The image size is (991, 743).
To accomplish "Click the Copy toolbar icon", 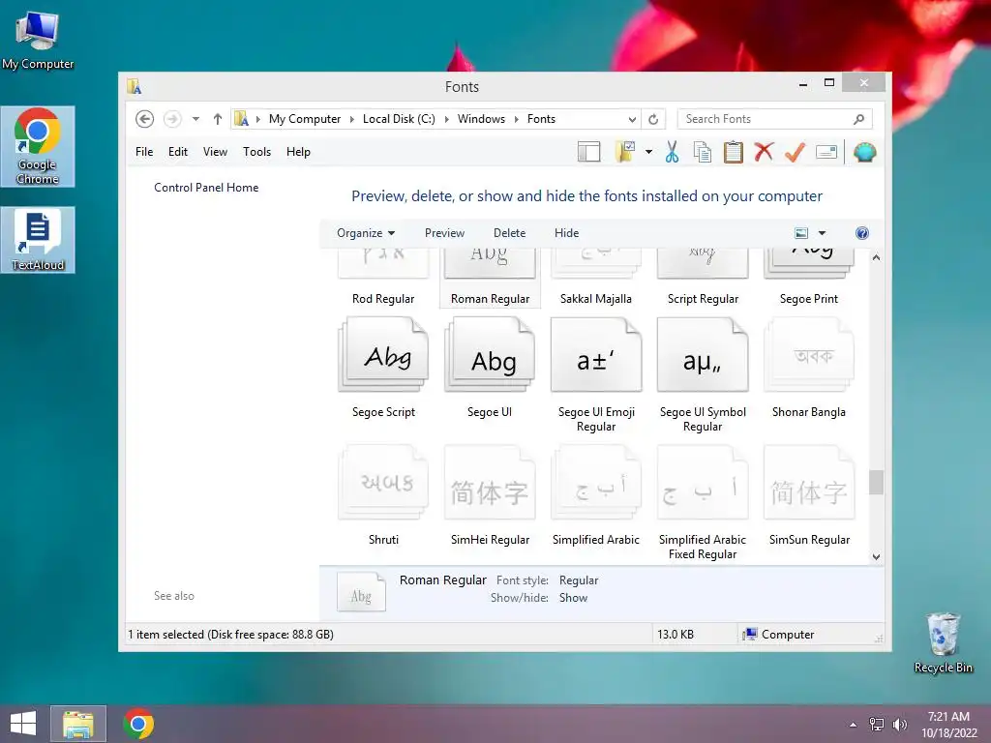I will pyautogui.click(x=703, y=152).
